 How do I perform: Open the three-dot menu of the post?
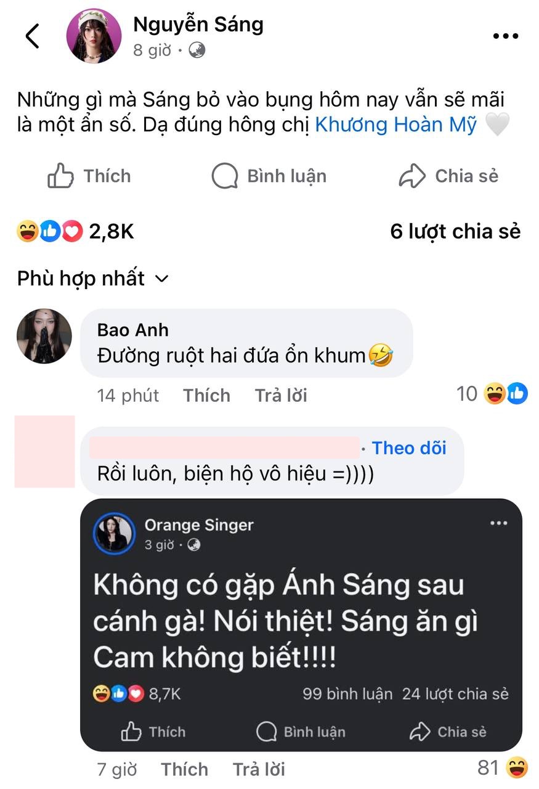coord(505,35)
